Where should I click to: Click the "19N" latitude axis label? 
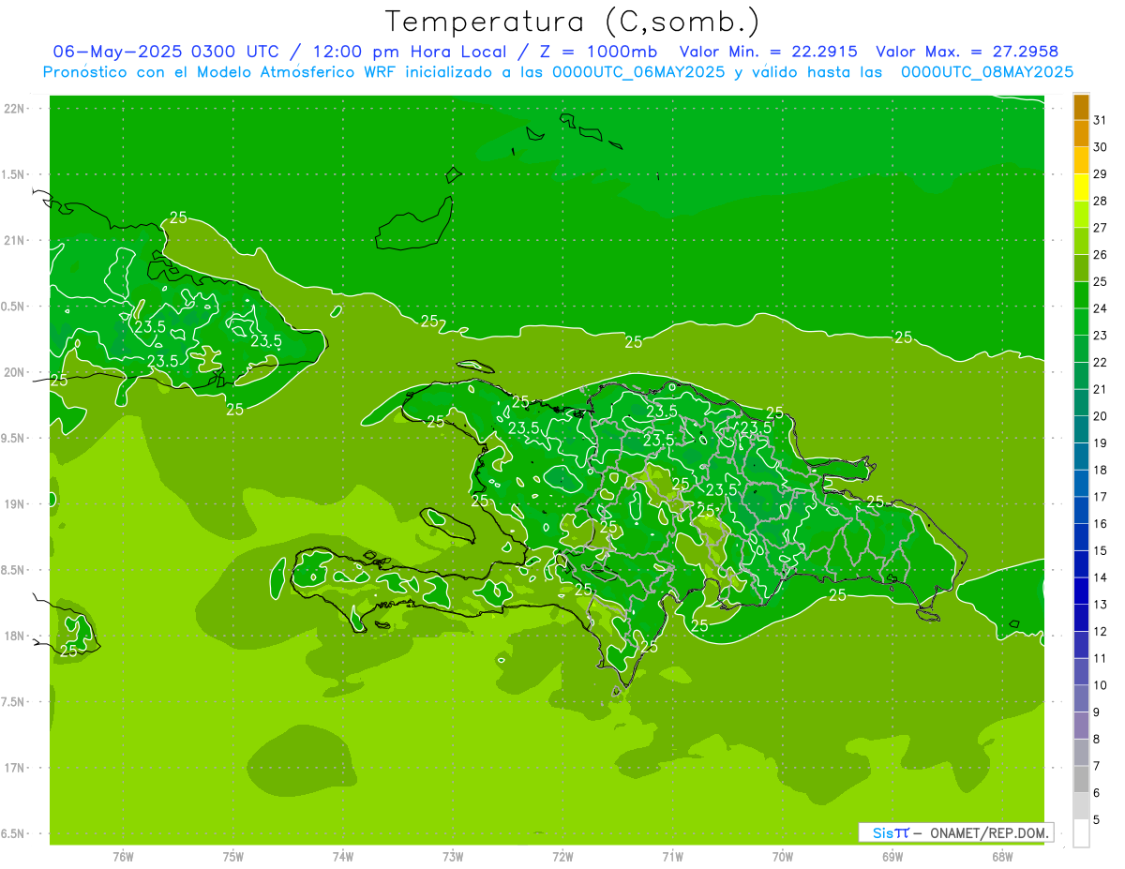pyautogui.click(x=14, y=504)
